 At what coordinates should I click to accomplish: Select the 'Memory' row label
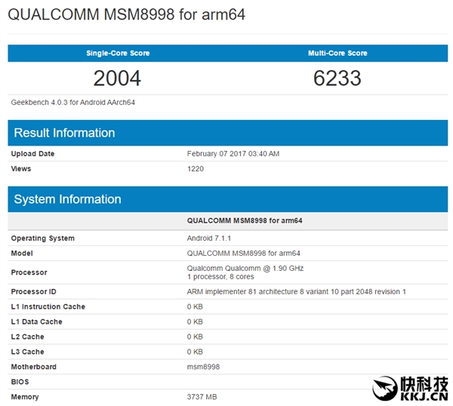tap(25, 397)
